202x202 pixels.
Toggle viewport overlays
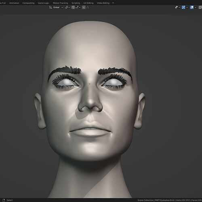pyautogui.click(x=192, y=7)
